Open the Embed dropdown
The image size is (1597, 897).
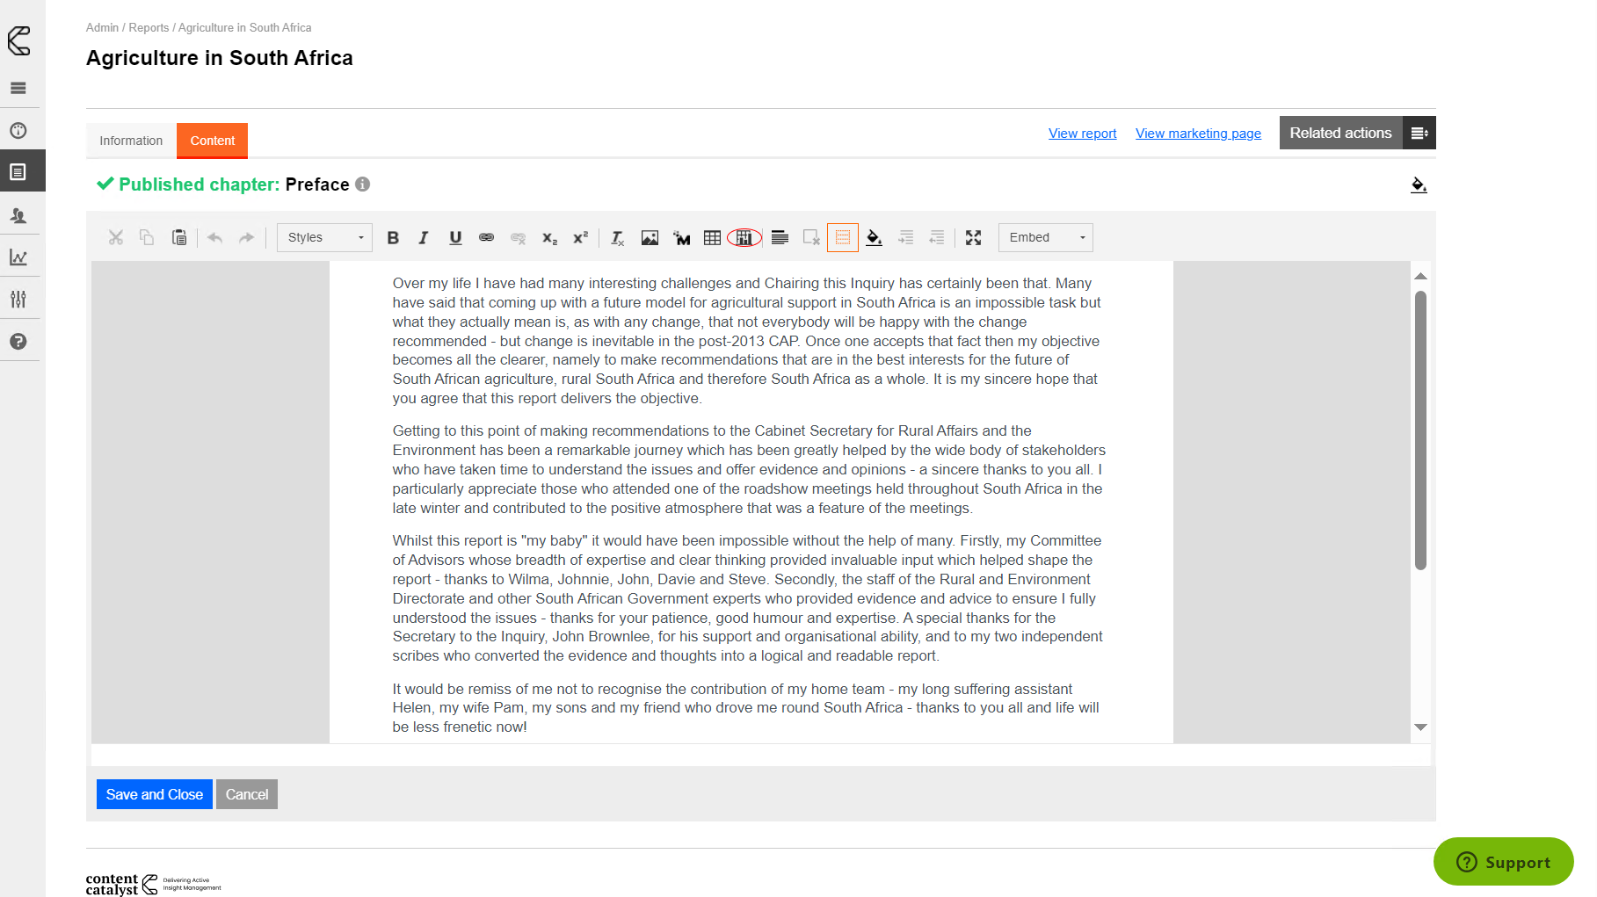pyautogui.click(x=1045, y=238)
